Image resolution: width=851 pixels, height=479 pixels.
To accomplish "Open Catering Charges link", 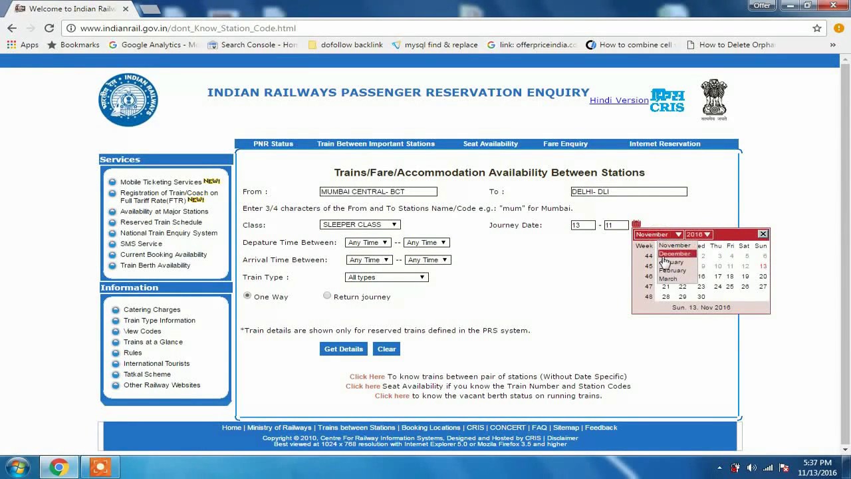I will (152, 309).
